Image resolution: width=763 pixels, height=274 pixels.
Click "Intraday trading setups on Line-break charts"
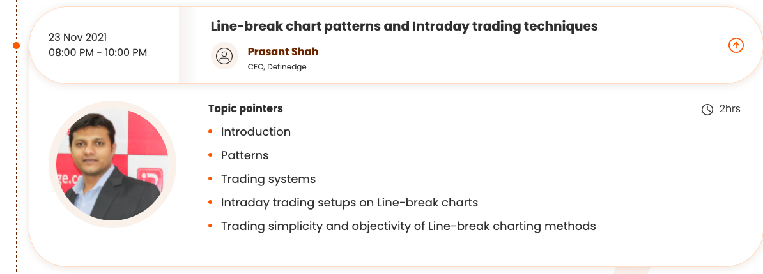click(x=350, y=203)
